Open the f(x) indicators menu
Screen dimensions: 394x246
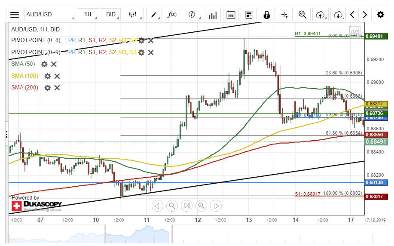pyautogui.click(x=172, y=15)
